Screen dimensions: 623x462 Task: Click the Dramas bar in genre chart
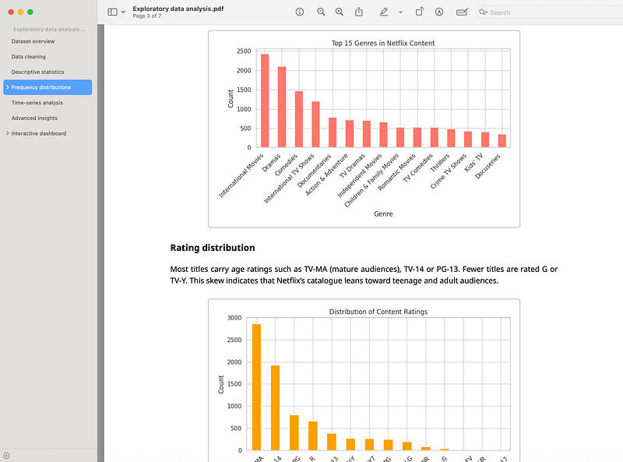coord(282,107)
